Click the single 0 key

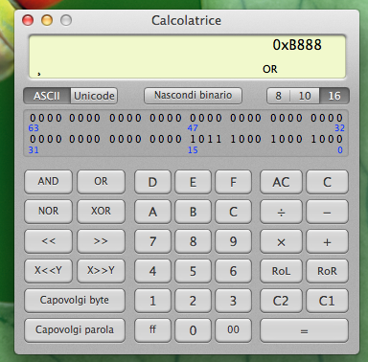coord(193,330)
